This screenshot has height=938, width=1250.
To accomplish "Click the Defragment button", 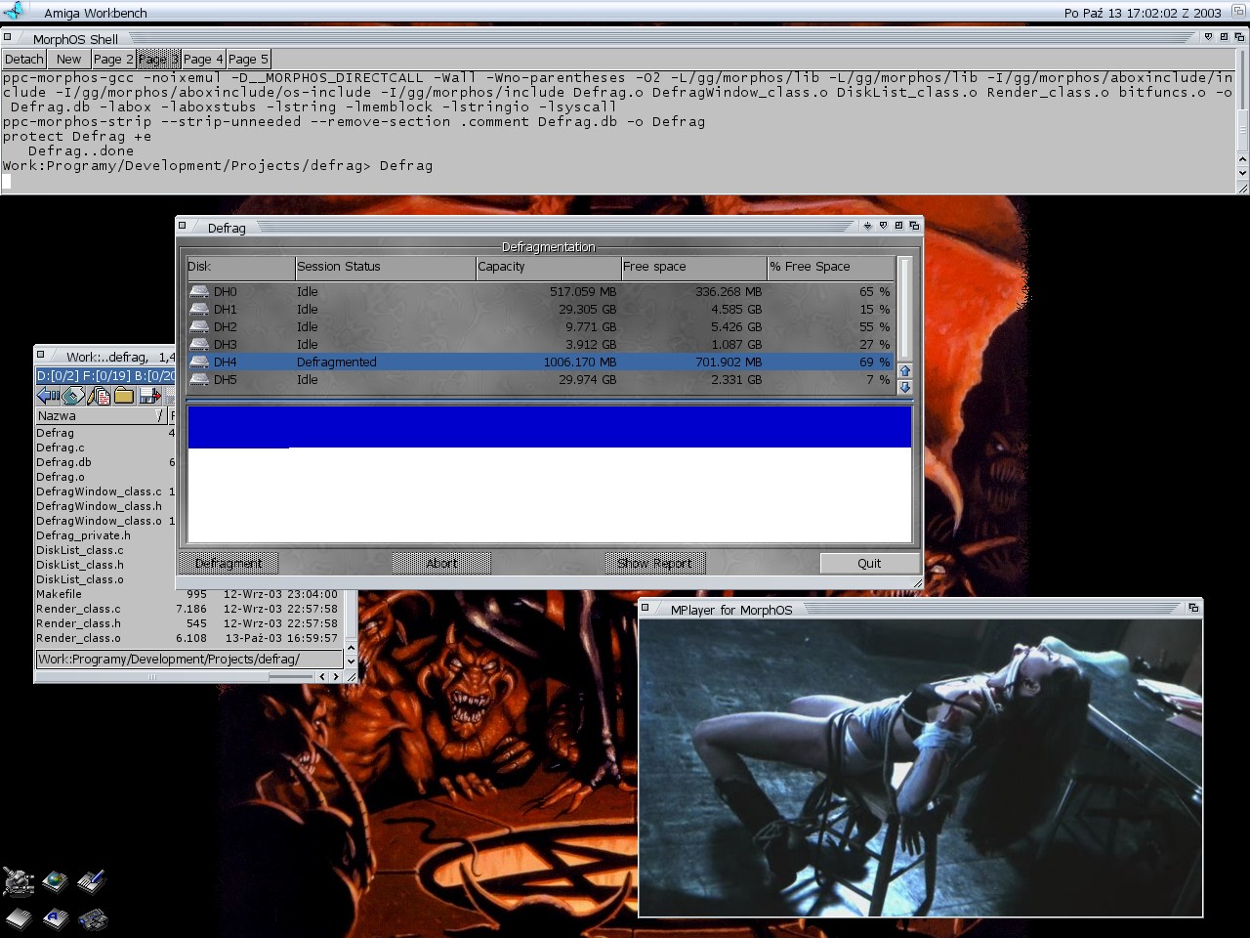I will [229, 563].
